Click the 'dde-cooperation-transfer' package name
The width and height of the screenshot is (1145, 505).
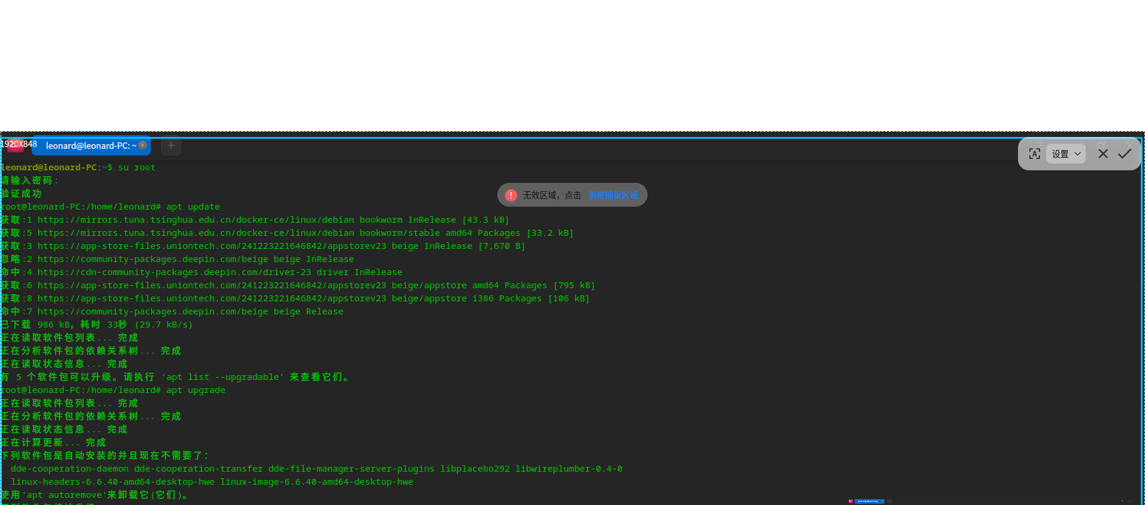[199, 469]
